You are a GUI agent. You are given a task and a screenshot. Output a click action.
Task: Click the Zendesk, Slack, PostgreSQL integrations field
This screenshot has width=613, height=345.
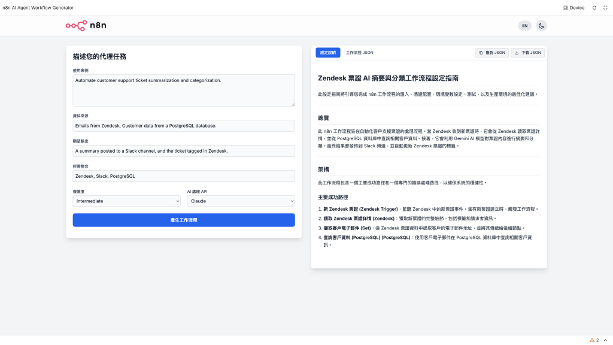pos(184,176)
